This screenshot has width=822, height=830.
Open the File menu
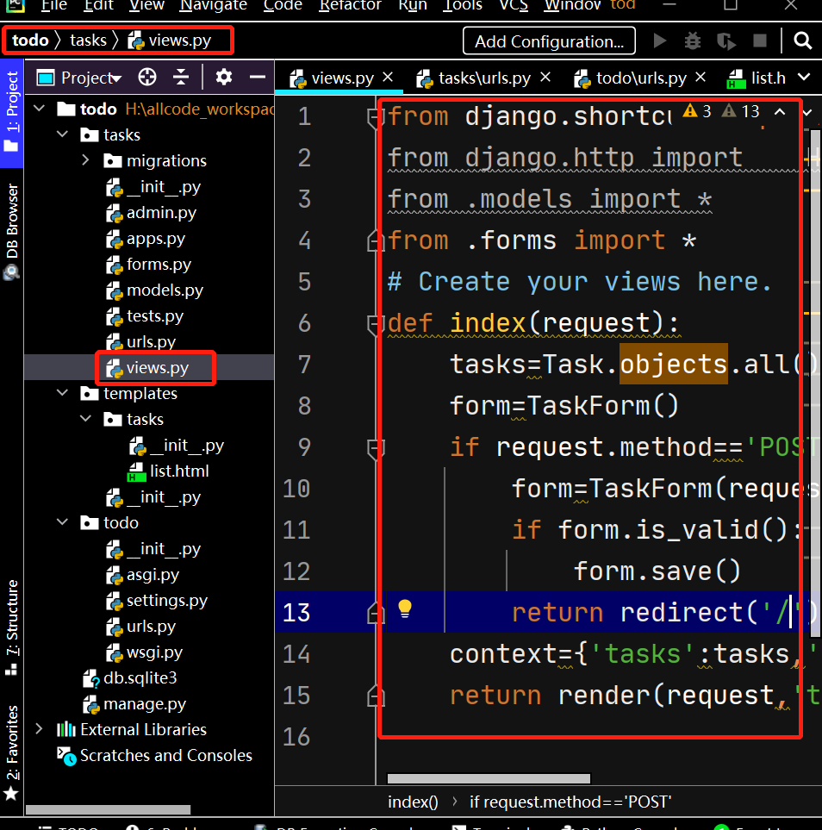pyautogui.click(x=54, y=5)
